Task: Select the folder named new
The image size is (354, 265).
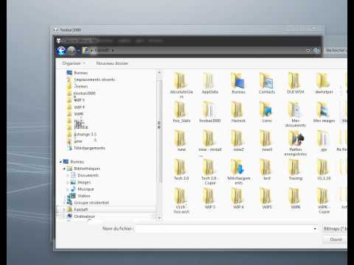Action: (181, 141)
